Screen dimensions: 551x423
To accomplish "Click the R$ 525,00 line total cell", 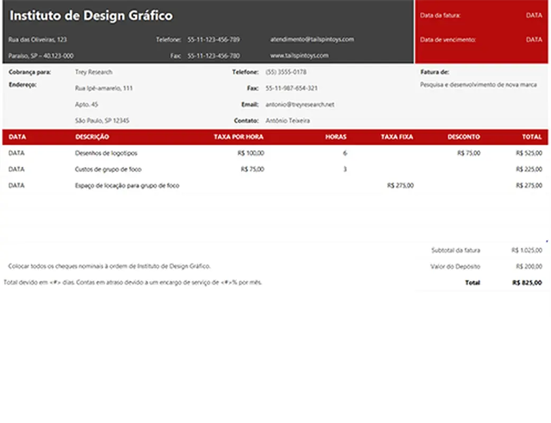I will click(x=529, y=153).
